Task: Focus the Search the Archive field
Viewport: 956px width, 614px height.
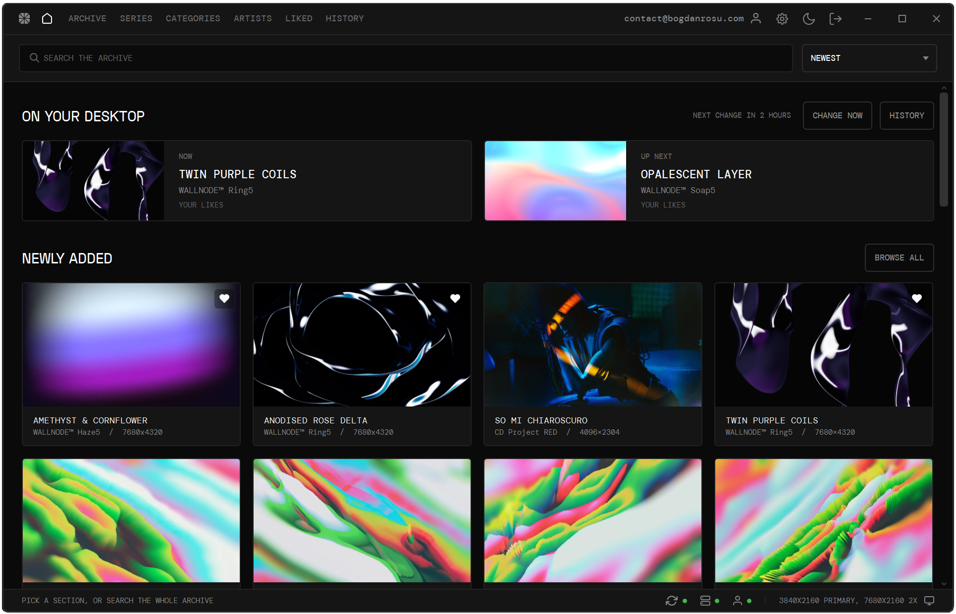Action: pyautogui.click(x=406, y=58)
